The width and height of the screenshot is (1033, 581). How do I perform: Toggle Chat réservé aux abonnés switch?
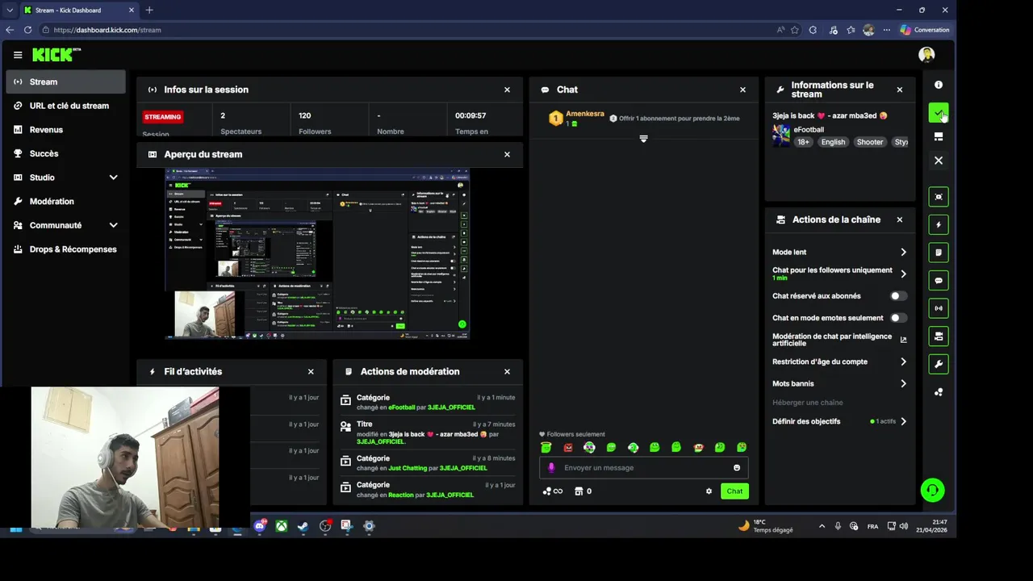coord(898,296)
